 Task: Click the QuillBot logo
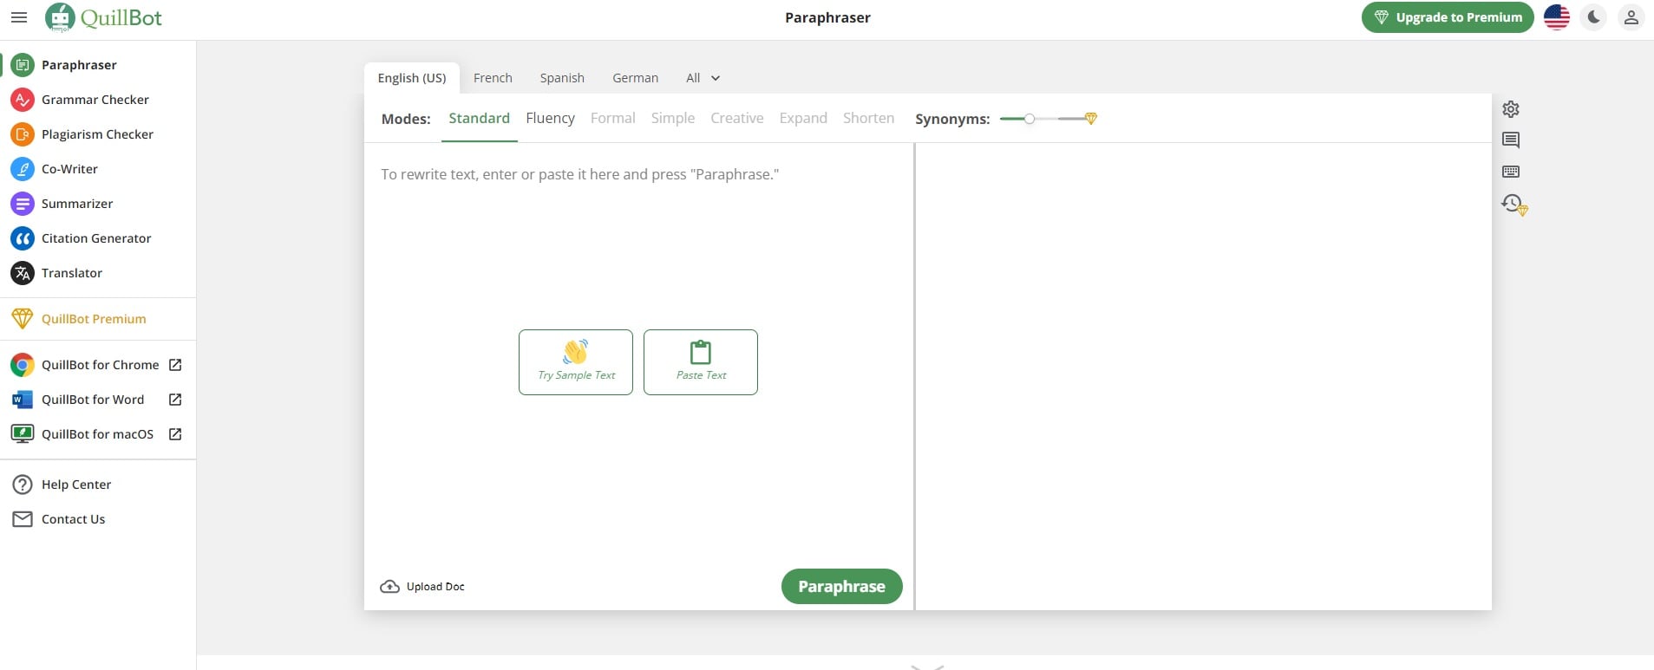click(x=104, y=17)
